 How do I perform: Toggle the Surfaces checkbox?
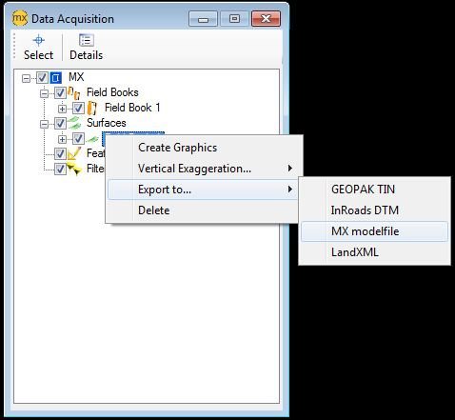click(60, 124)
